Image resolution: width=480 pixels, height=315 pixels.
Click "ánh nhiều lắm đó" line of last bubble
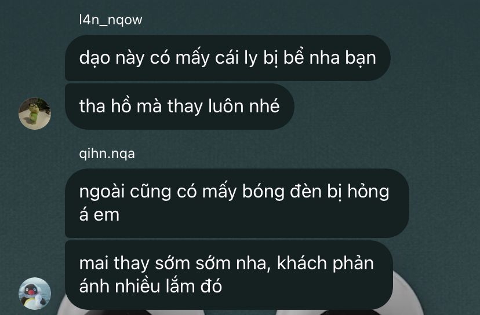(x=150, y=286)
